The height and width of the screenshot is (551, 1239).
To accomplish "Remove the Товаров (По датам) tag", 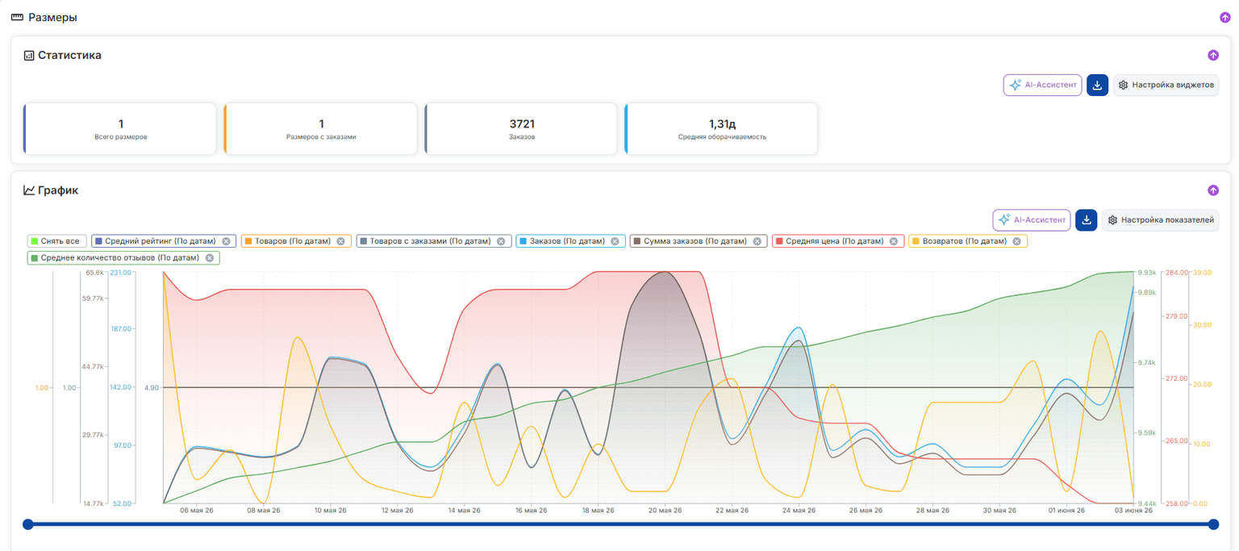I will pos(340,241).
